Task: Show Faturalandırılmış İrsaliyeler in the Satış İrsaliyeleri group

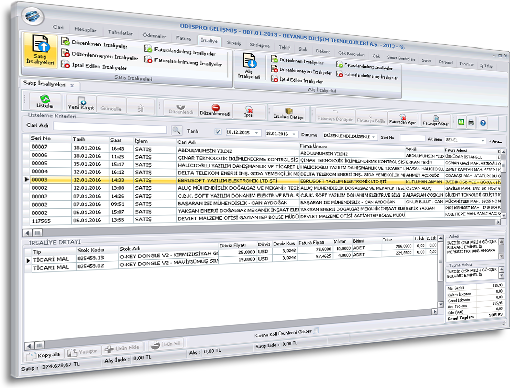Action: 180,51
